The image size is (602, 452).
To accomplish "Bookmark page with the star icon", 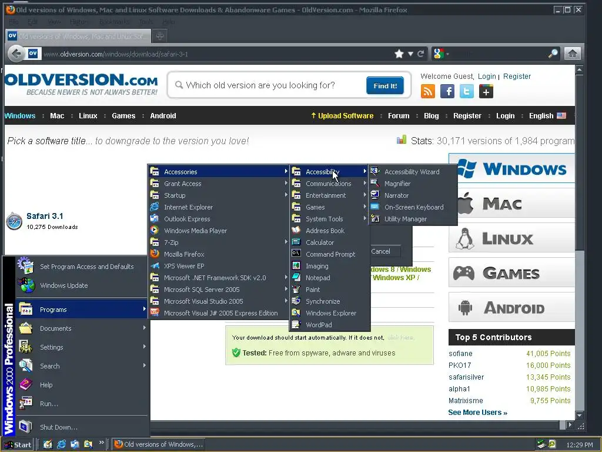I will [399, 54].
